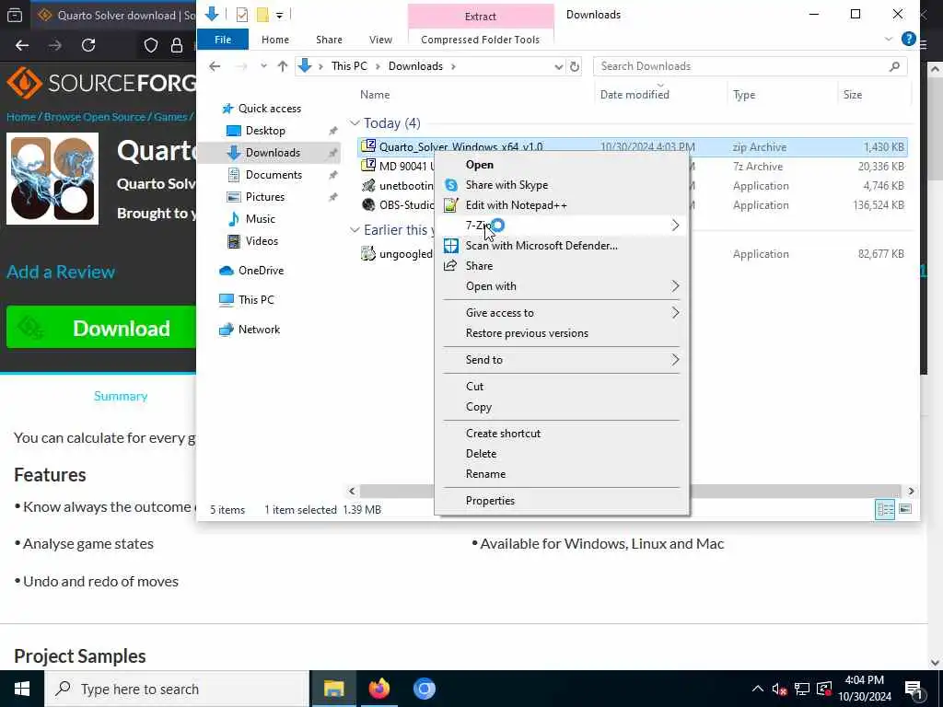Screen dimensions: 943x707
Task: Open the Windows Start menu
Action: click(22, 689)
